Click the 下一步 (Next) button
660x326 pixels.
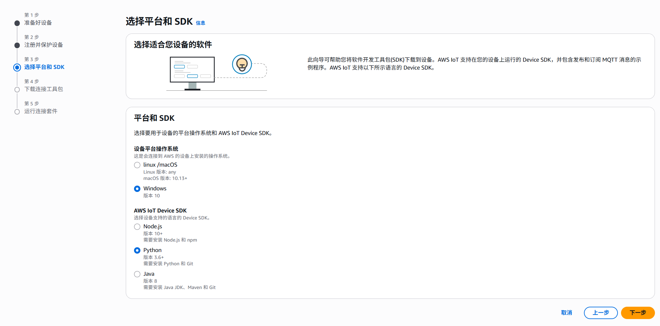638,313
